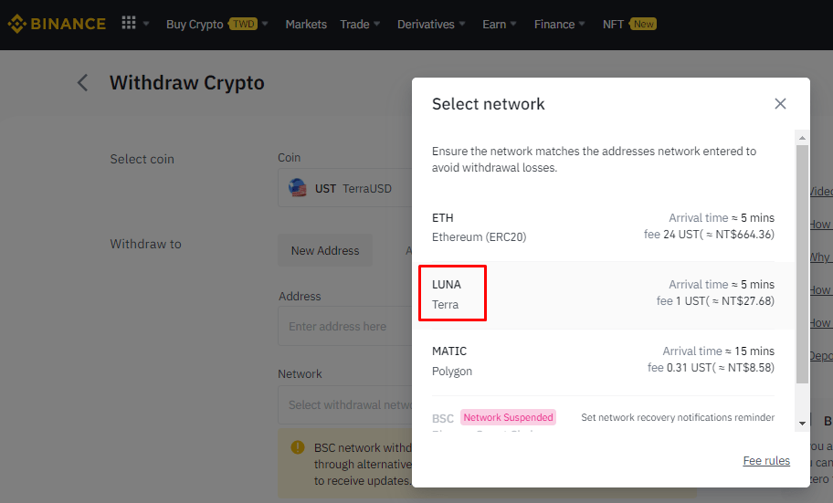Click the scrollbar up arrow in dialog

pos(802,138)
